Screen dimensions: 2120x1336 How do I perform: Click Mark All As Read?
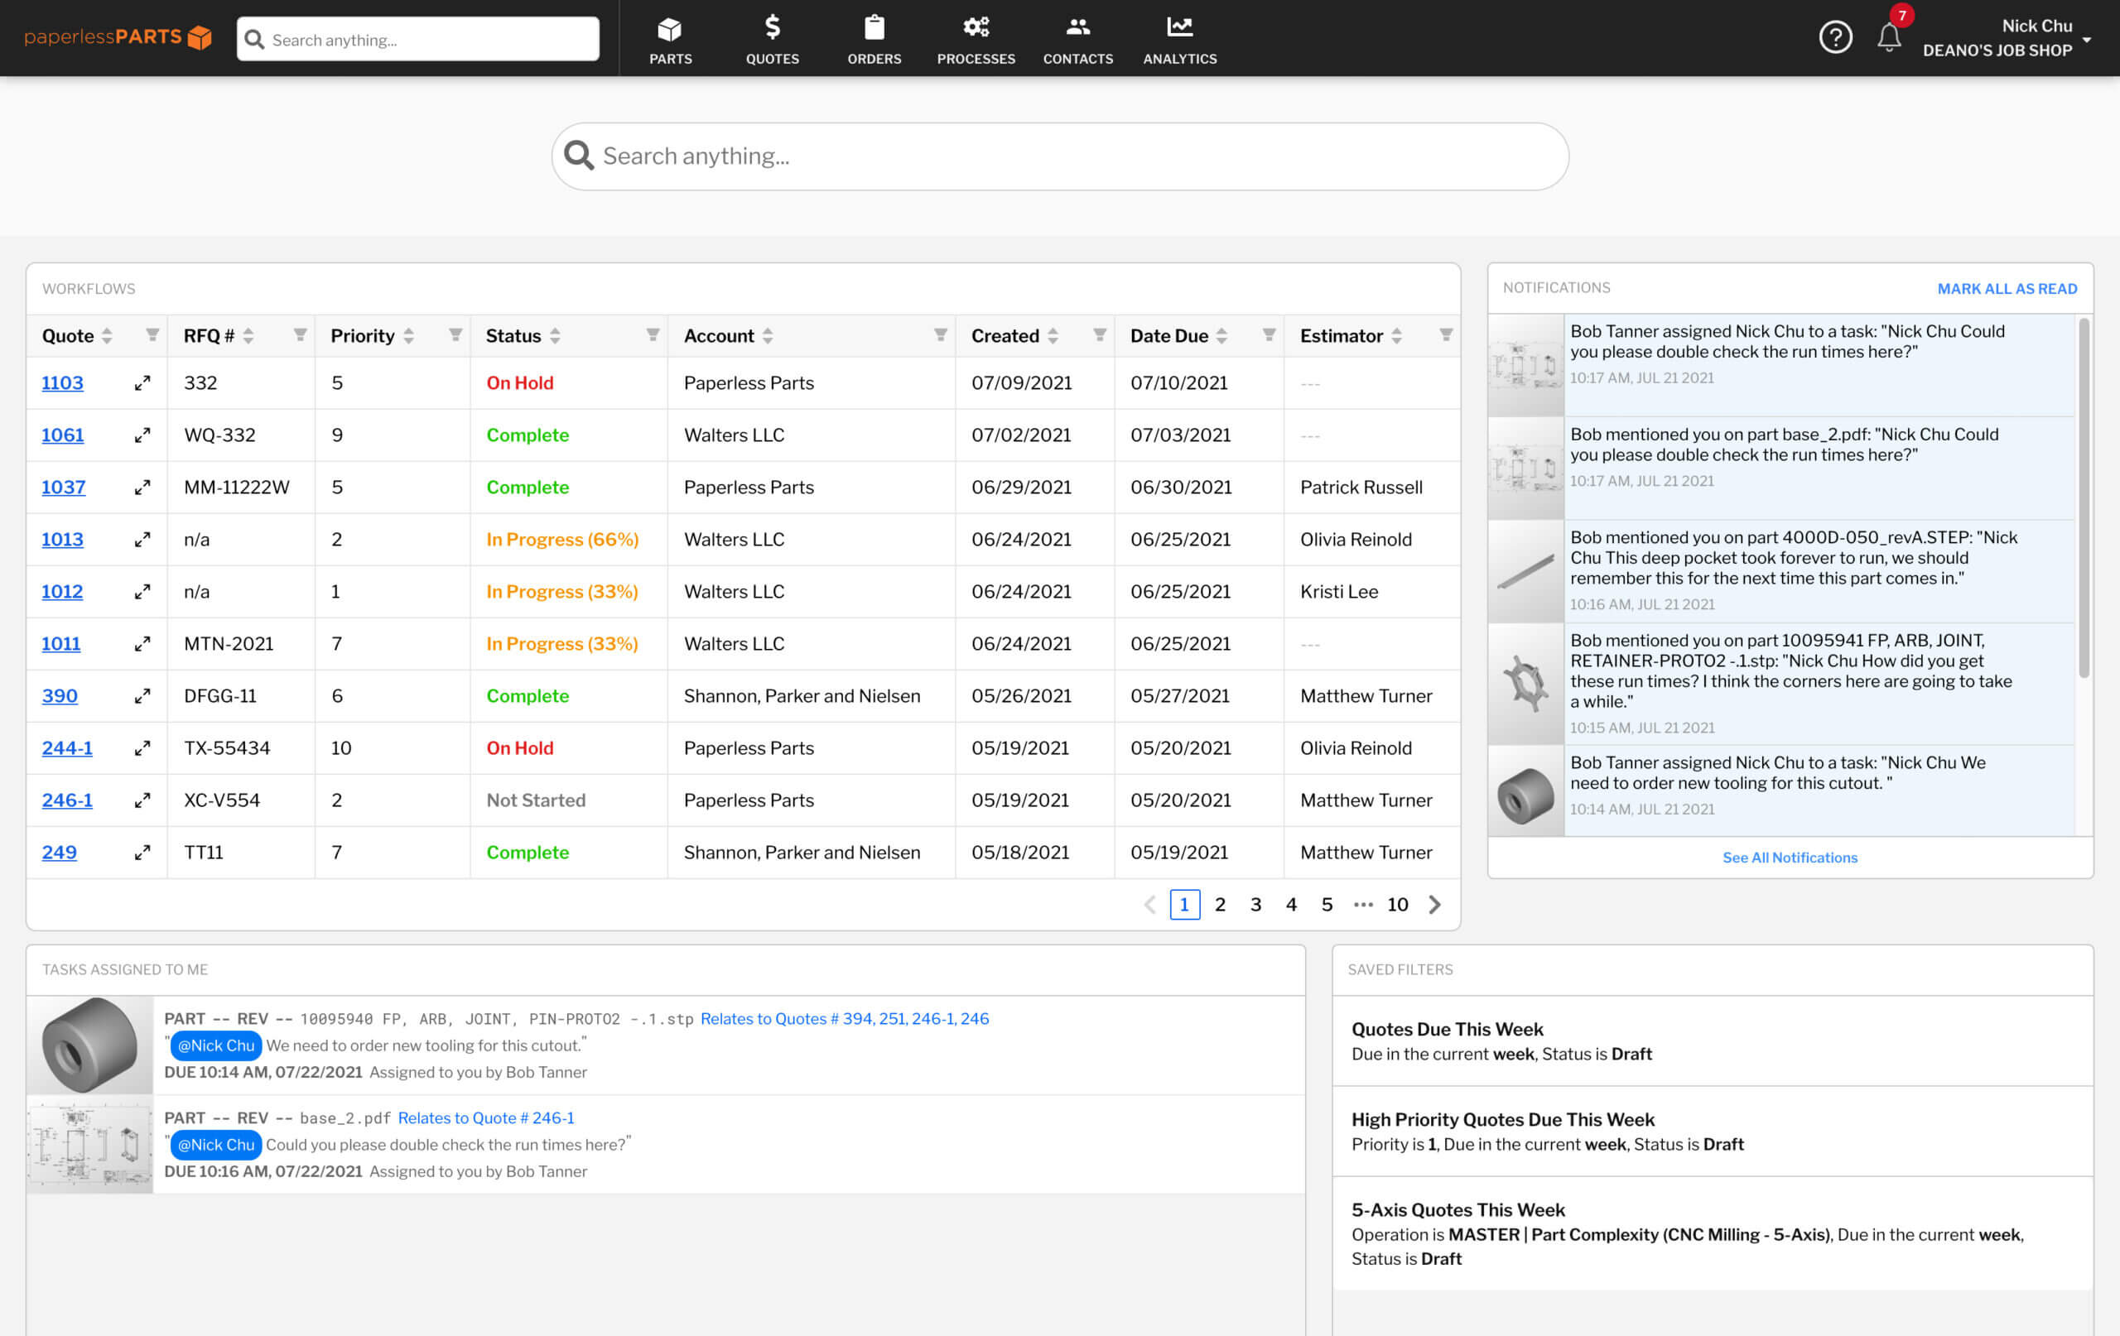2007,289
